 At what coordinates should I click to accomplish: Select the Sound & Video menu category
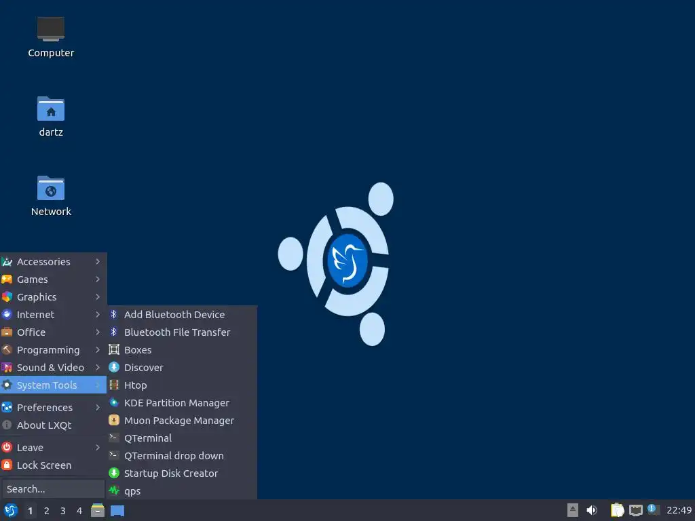[x=53, y=368]
